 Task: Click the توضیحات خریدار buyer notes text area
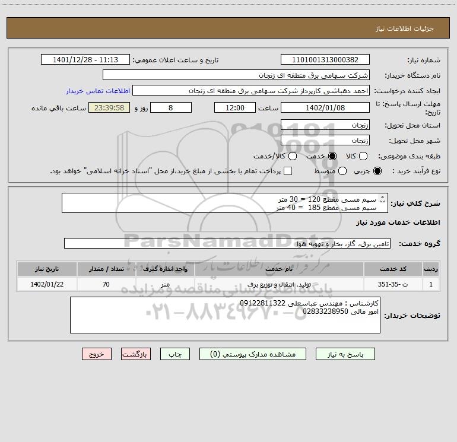[x=225, y=315]
